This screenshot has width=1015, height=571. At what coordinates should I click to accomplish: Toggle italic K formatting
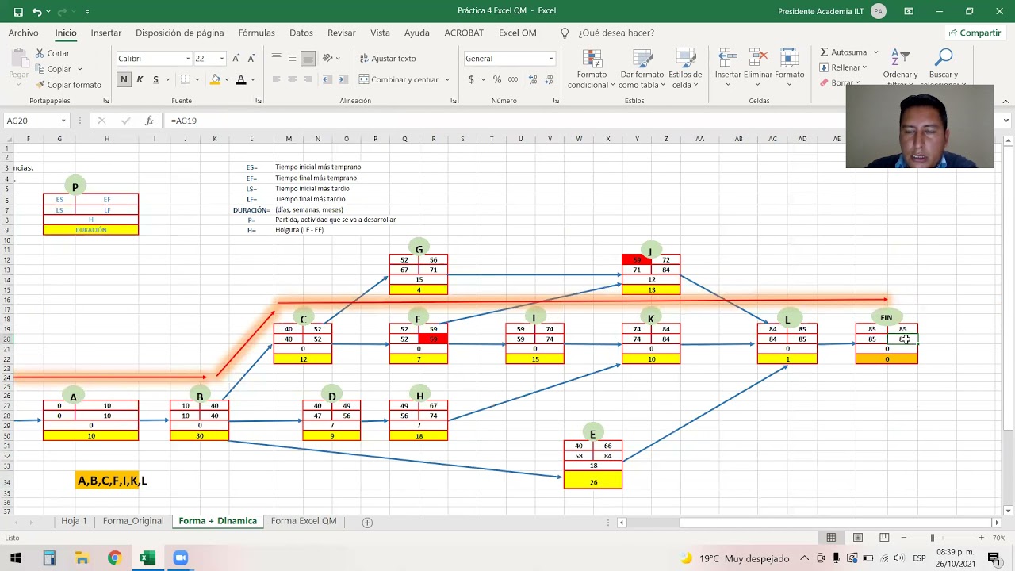(x=140, y=79)
